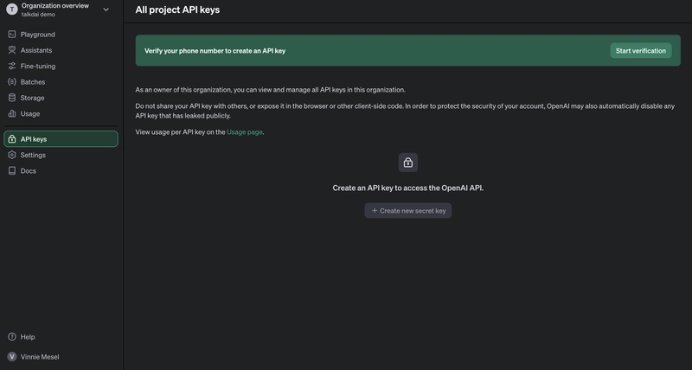Open the Docs sidebar entry
The image size is (692, 370).
29,170
